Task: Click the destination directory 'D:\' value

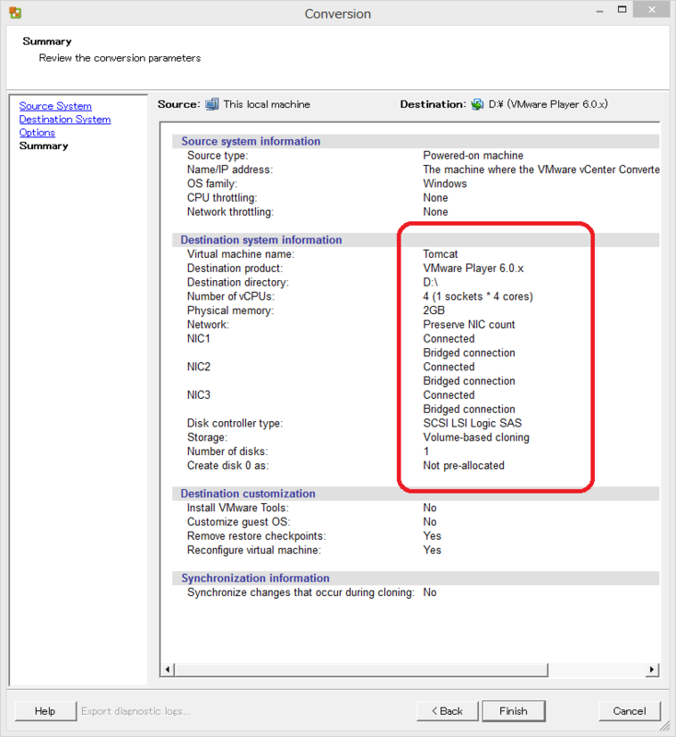Action: (x=430, y=282)
